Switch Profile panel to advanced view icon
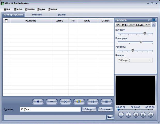Screen dimensions: 160x124 tap(154, 20)
